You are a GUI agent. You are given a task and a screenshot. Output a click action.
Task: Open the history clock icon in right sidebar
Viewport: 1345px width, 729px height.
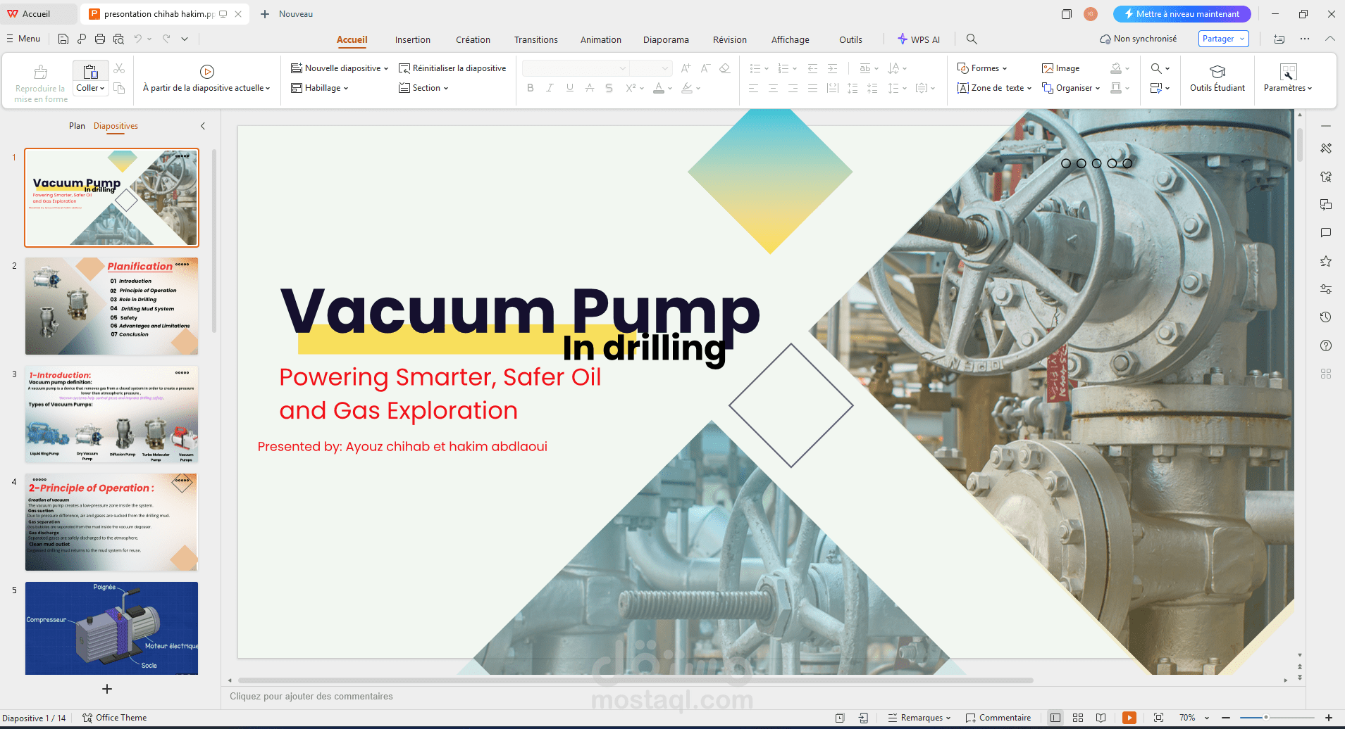[x=1326, y=317]
